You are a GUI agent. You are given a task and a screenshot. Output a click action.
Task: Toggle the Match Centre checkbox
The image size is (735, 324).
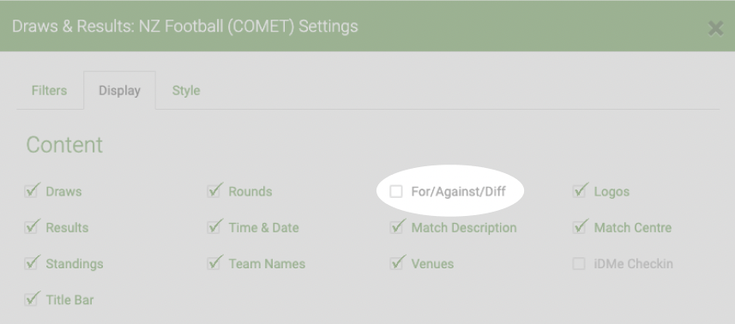tap(579, 227)
